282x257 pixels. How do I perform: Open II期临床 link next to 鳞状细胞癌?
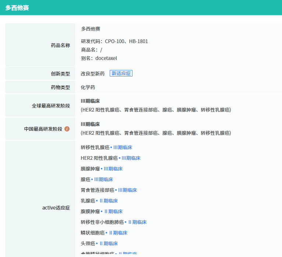click(118, 233)
